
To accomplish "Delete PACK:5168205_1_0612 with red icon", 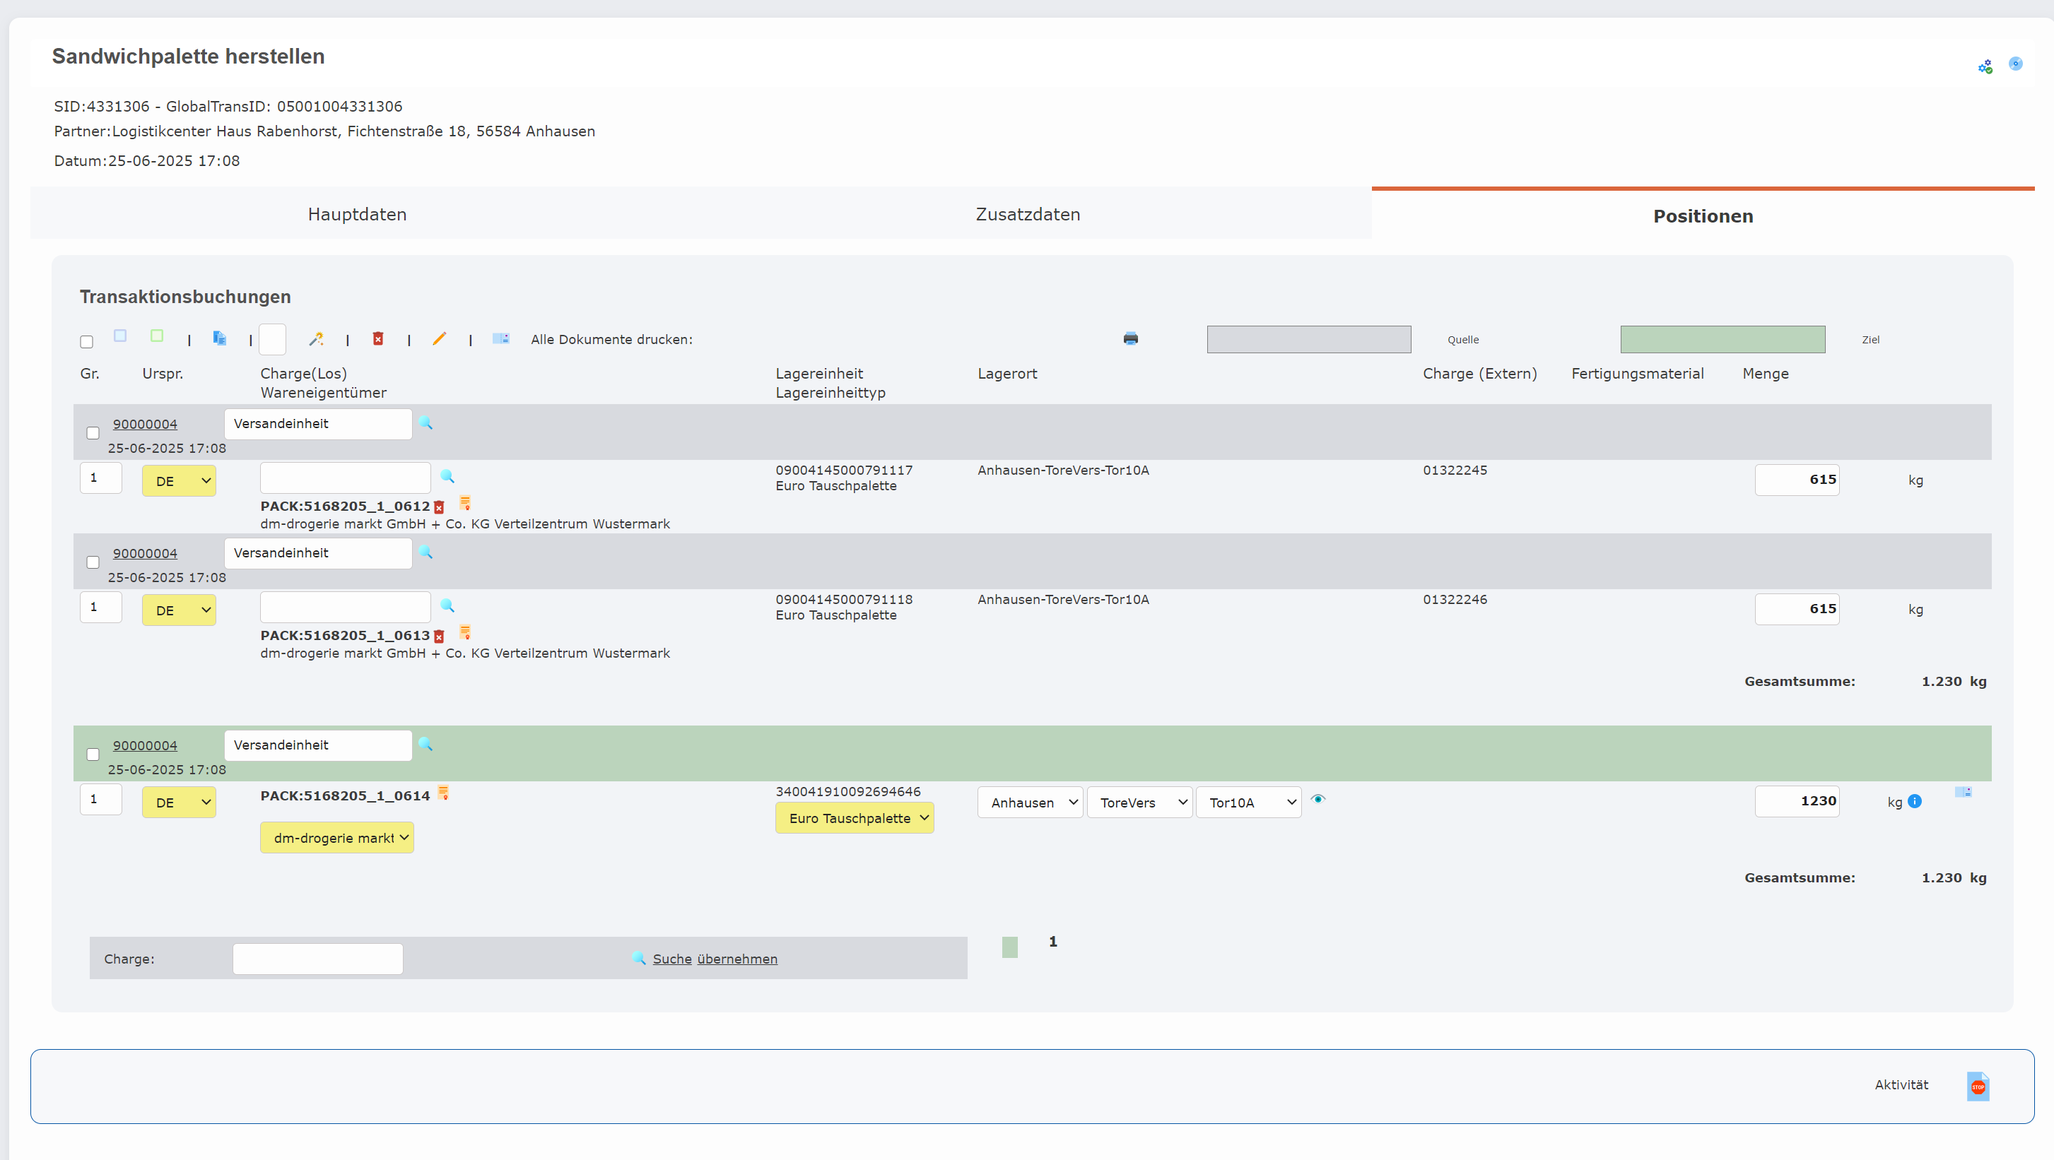I will pos(438,507).
